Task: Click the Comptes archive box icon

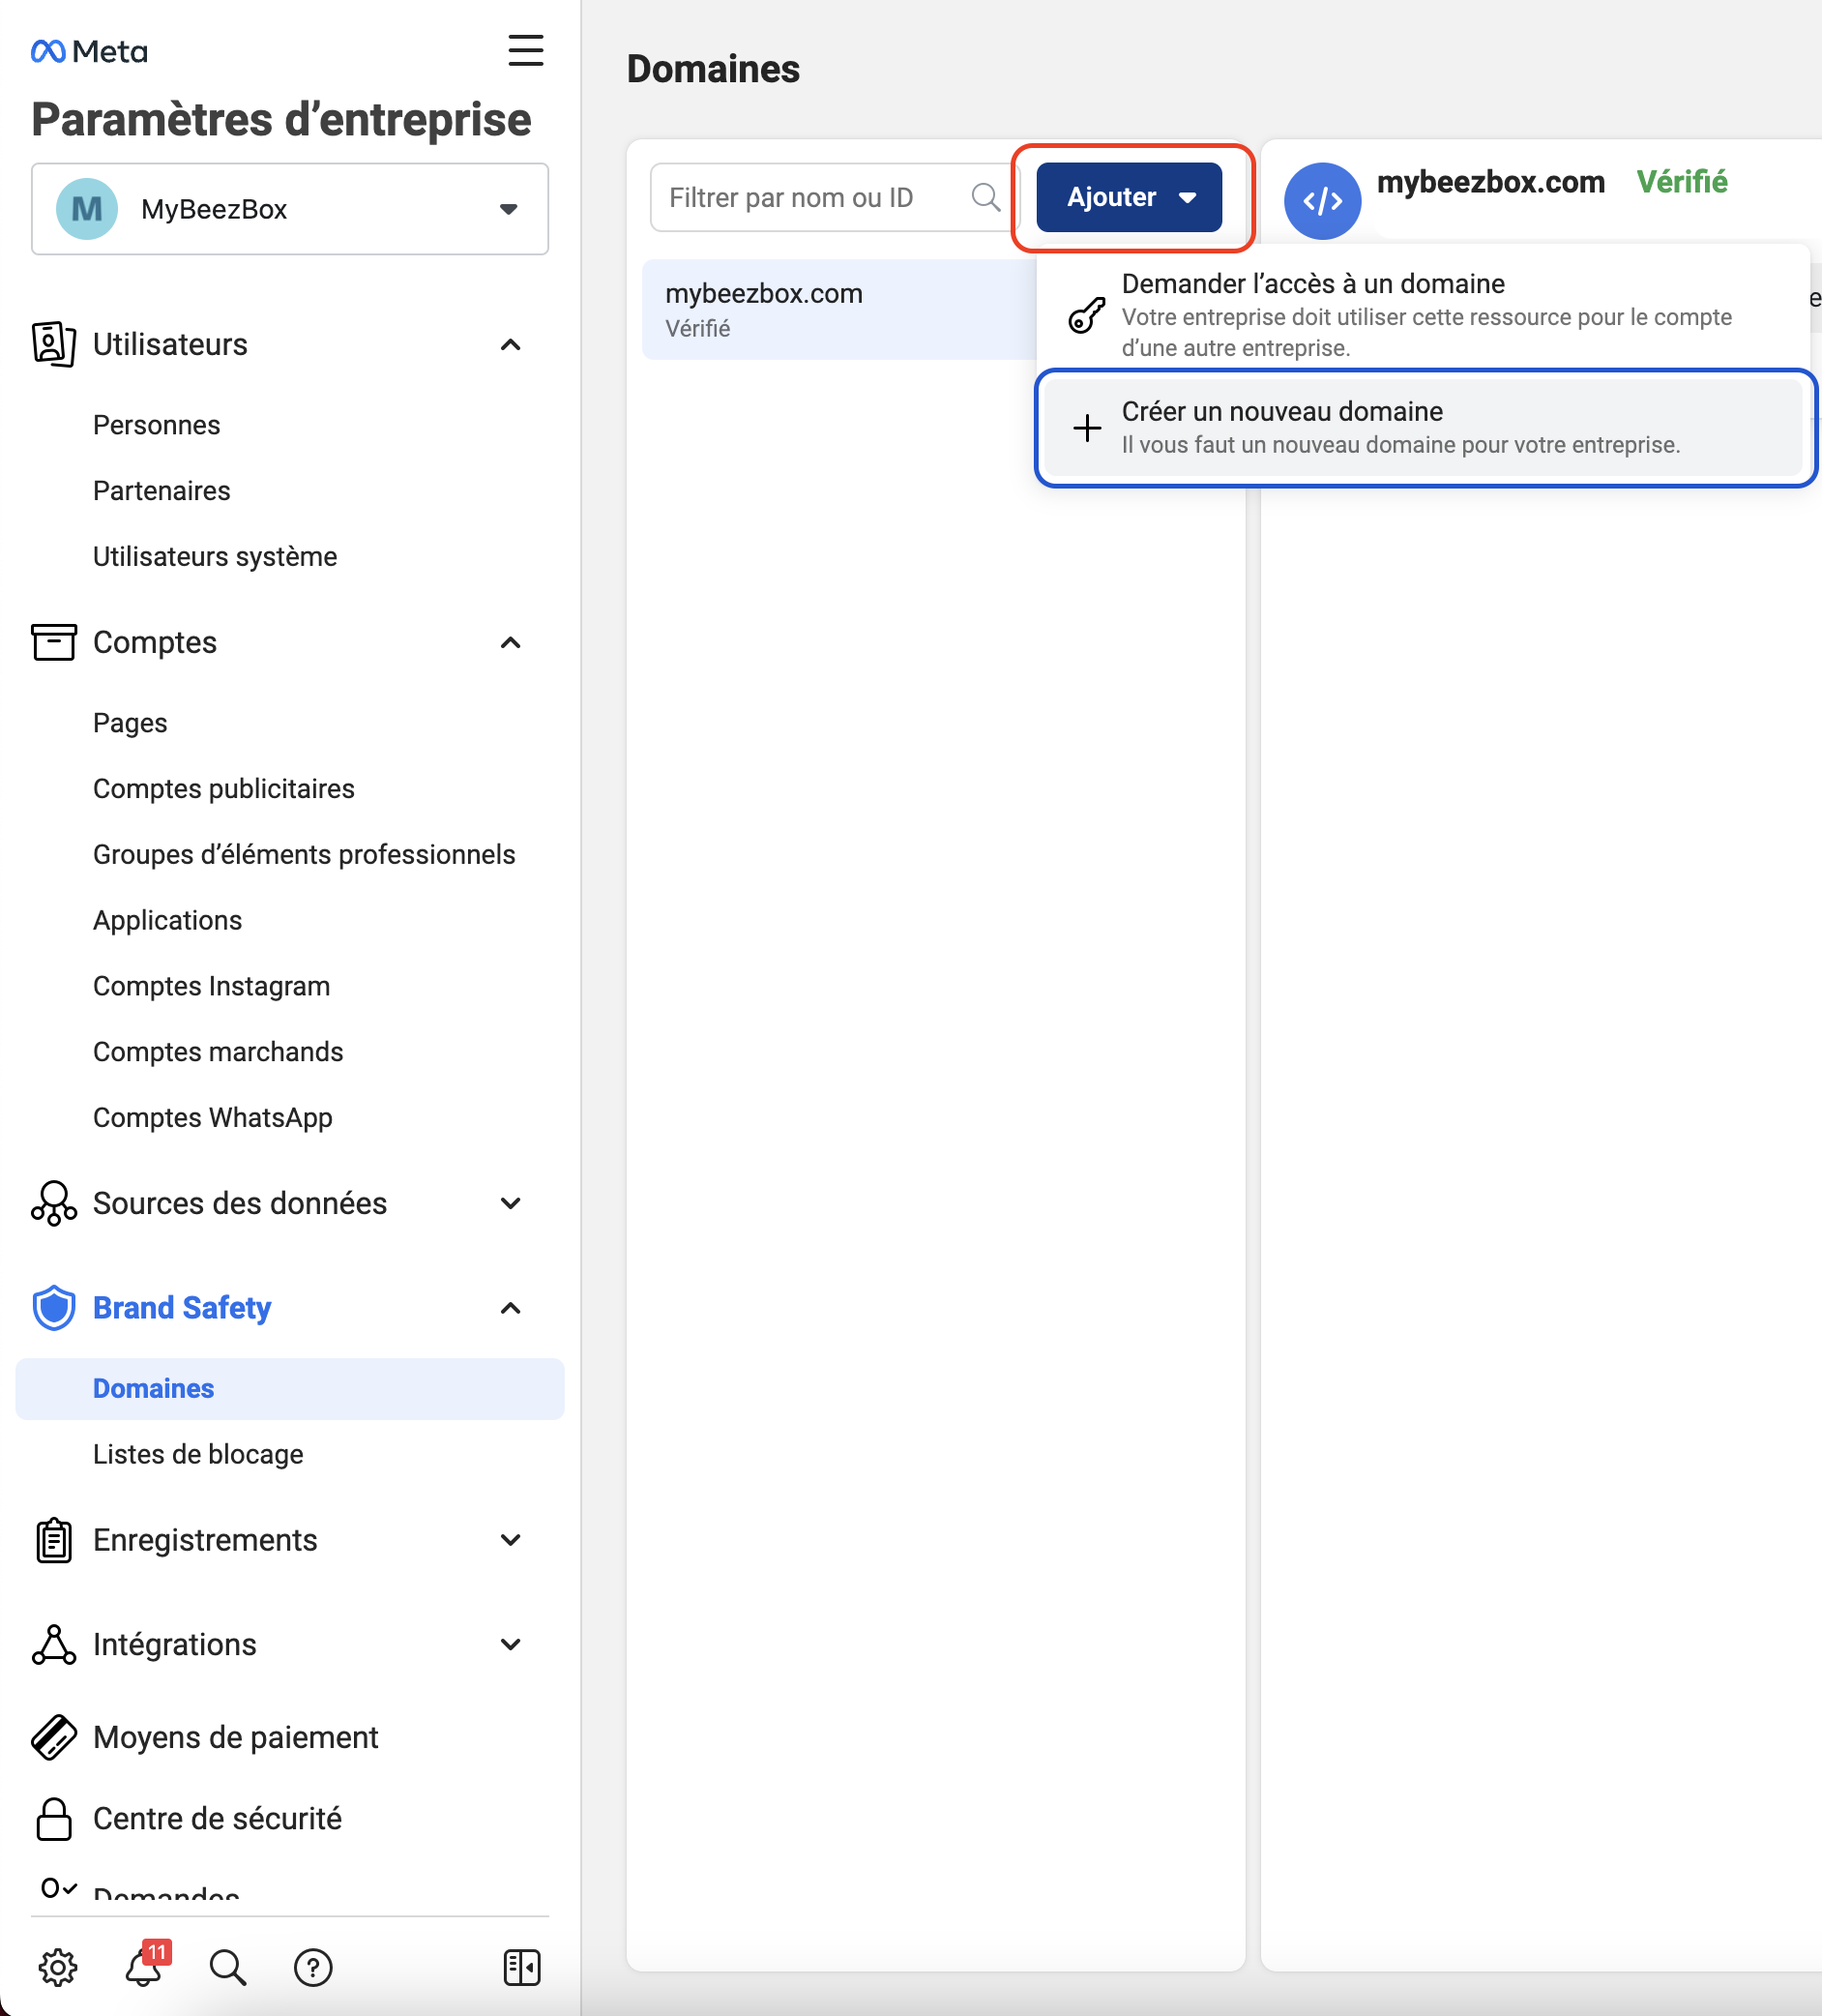Action: click(54, 642)
